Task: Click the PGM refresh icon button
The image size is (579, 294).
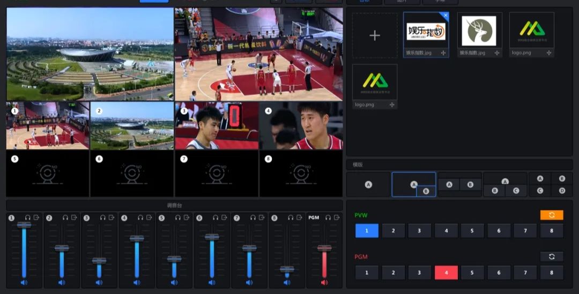Action: [552, 257]
